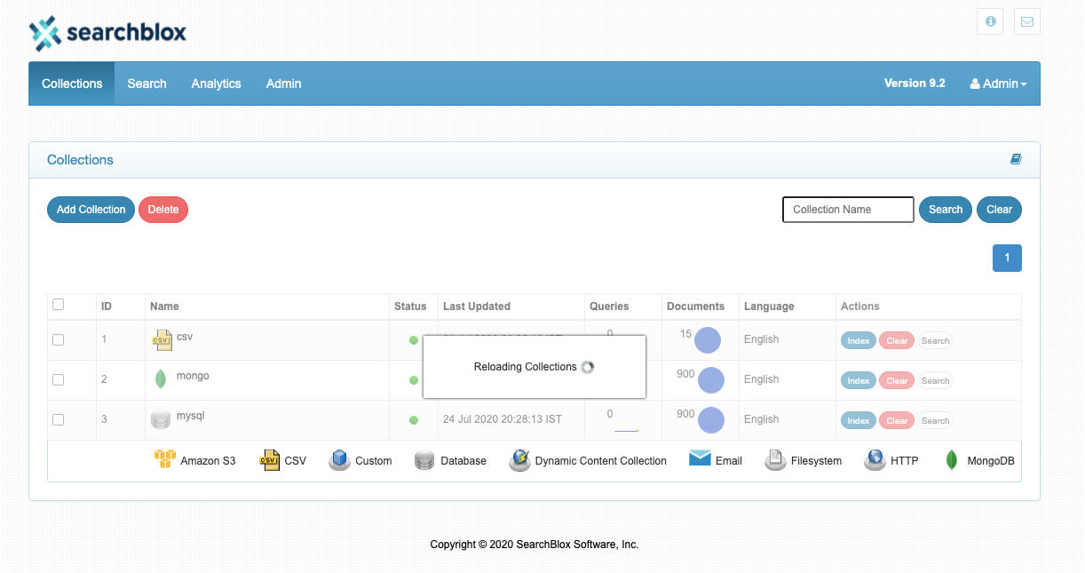Open the Collections help book icon

pyautogui.click(x=1016, y=160)
